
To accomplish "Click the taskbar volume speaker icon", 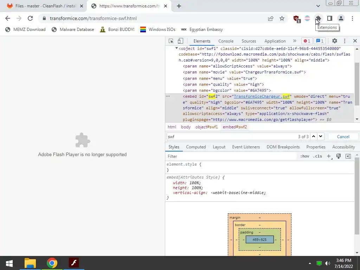I will [x=328, y=263].
